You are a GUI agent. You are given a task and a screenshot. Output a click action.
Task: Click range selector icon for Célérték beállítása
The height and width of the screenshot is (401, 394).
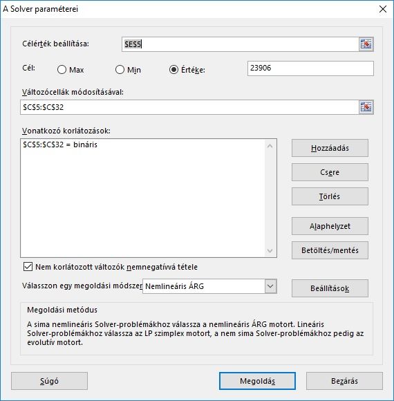366,44
